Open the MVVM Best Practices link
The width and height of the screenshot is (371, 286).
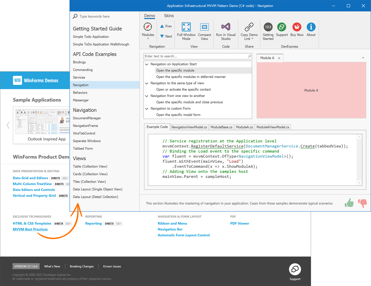click(30, 229)
